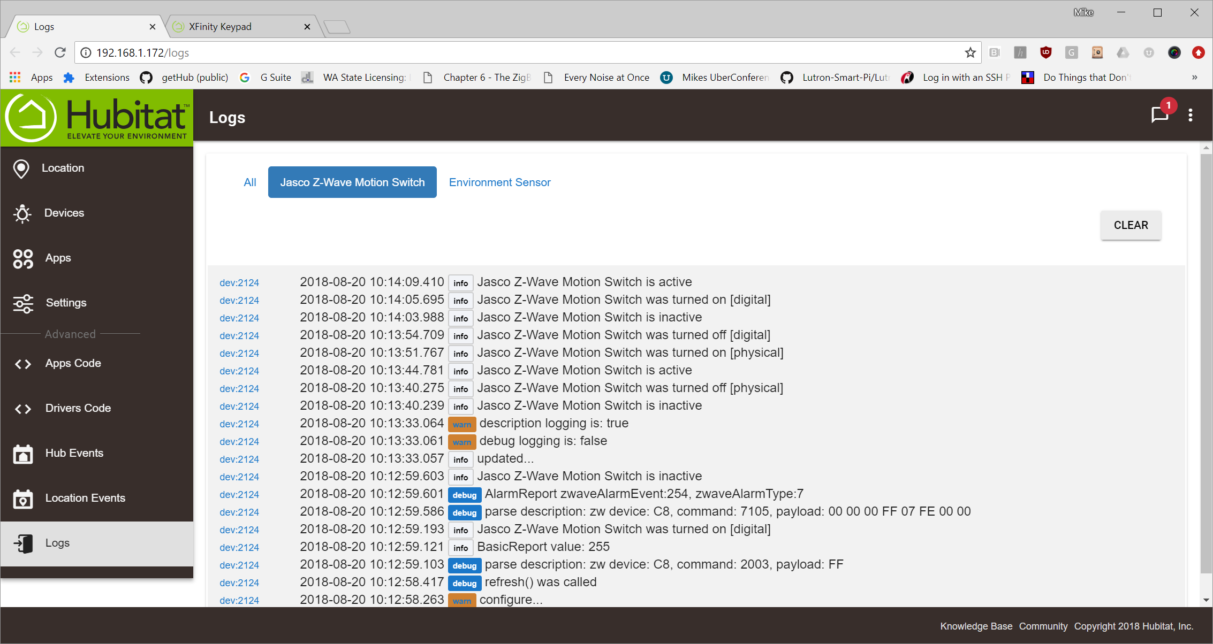Click debug badge on AlarmReport row
Screen dimensions: 1213x644
tap(464, 495)
